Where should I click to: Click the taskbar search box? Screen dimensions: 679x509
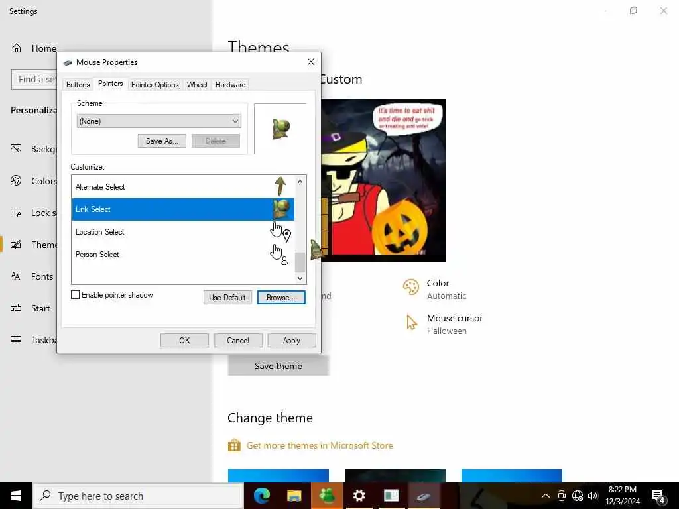tap(138, 496)
